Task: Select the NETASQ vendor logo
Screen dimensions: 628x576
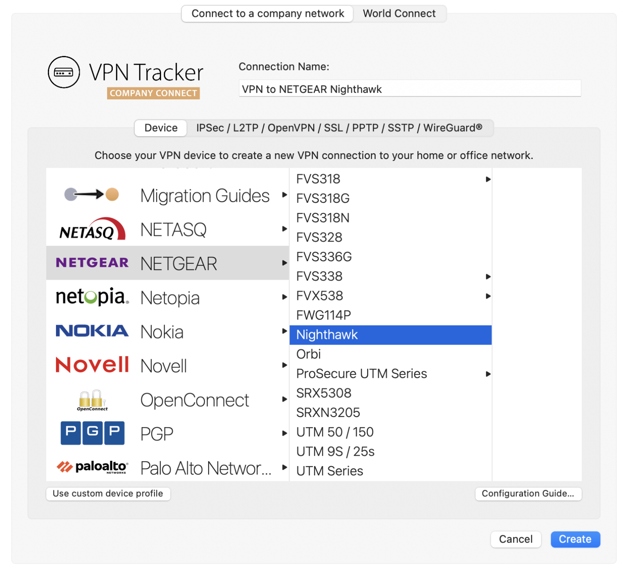Action: (x=92, y=229)
